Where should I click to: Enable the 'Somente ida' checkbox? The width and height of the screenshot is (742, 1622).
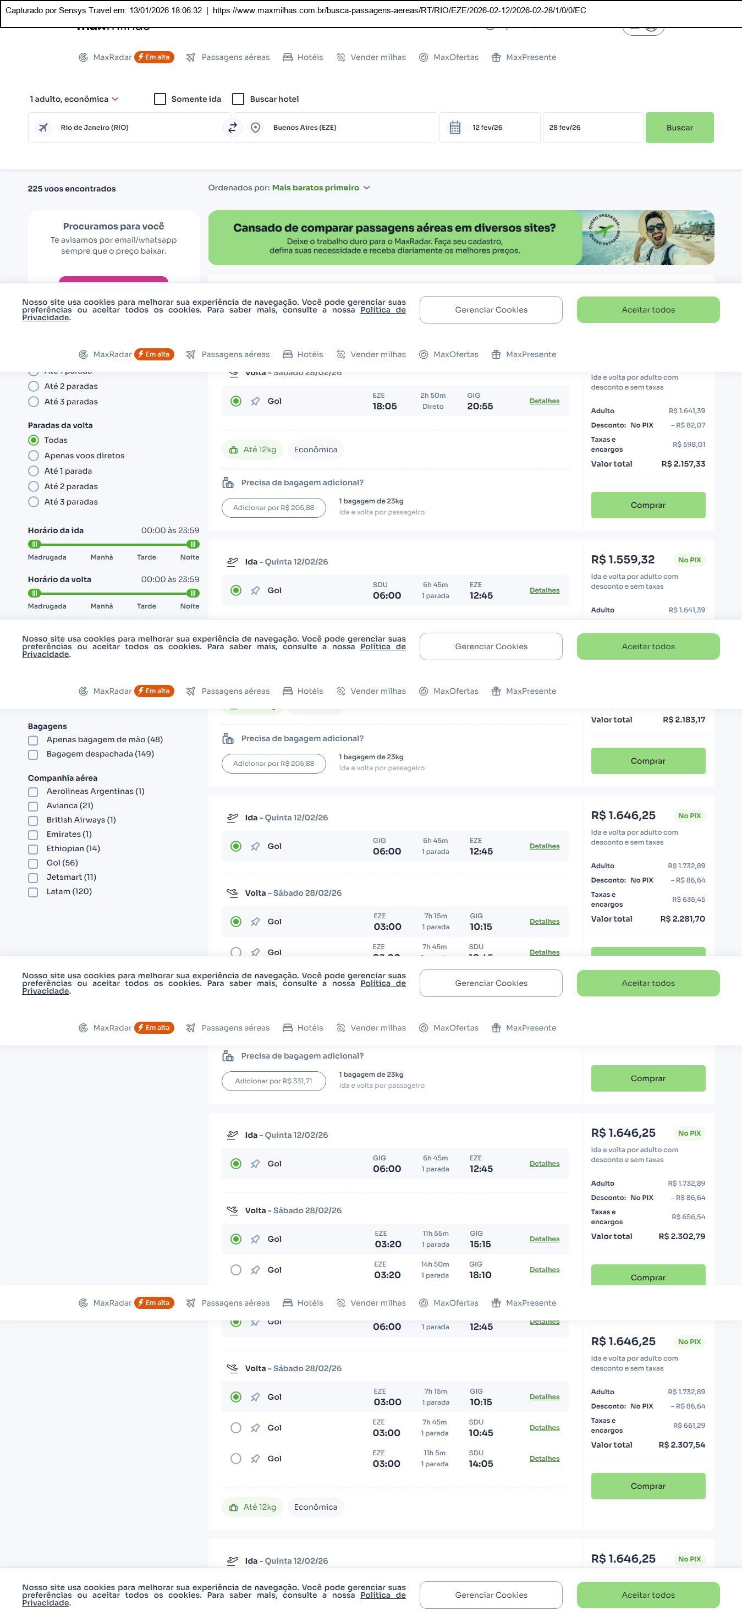coord(161,100)
